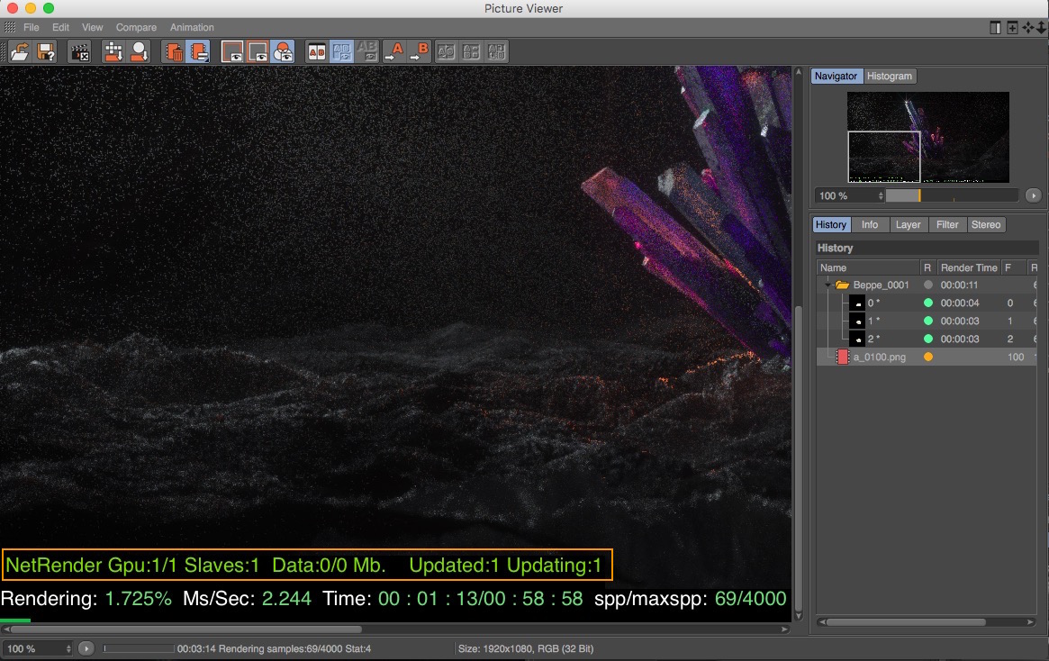Click the F column header
The image size is (1049, 661).
[1013, 267]
